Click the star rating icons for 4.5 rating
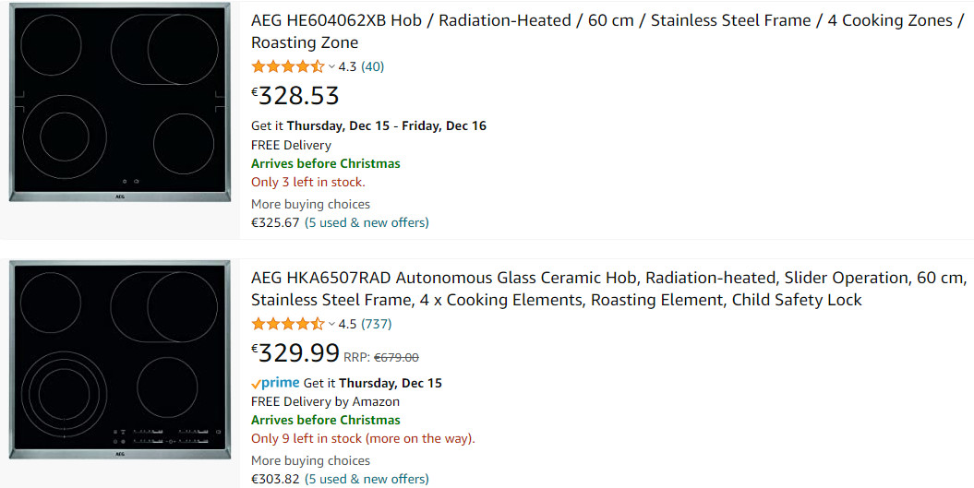Image resolution: width=974 pixels, height=488 pixels. click(x=287, y=324)
